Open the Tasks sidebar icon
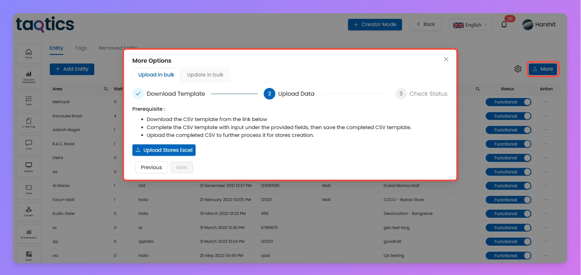This screenshot has height=275, width=581. pyautogui.click(x=29, y=100)
